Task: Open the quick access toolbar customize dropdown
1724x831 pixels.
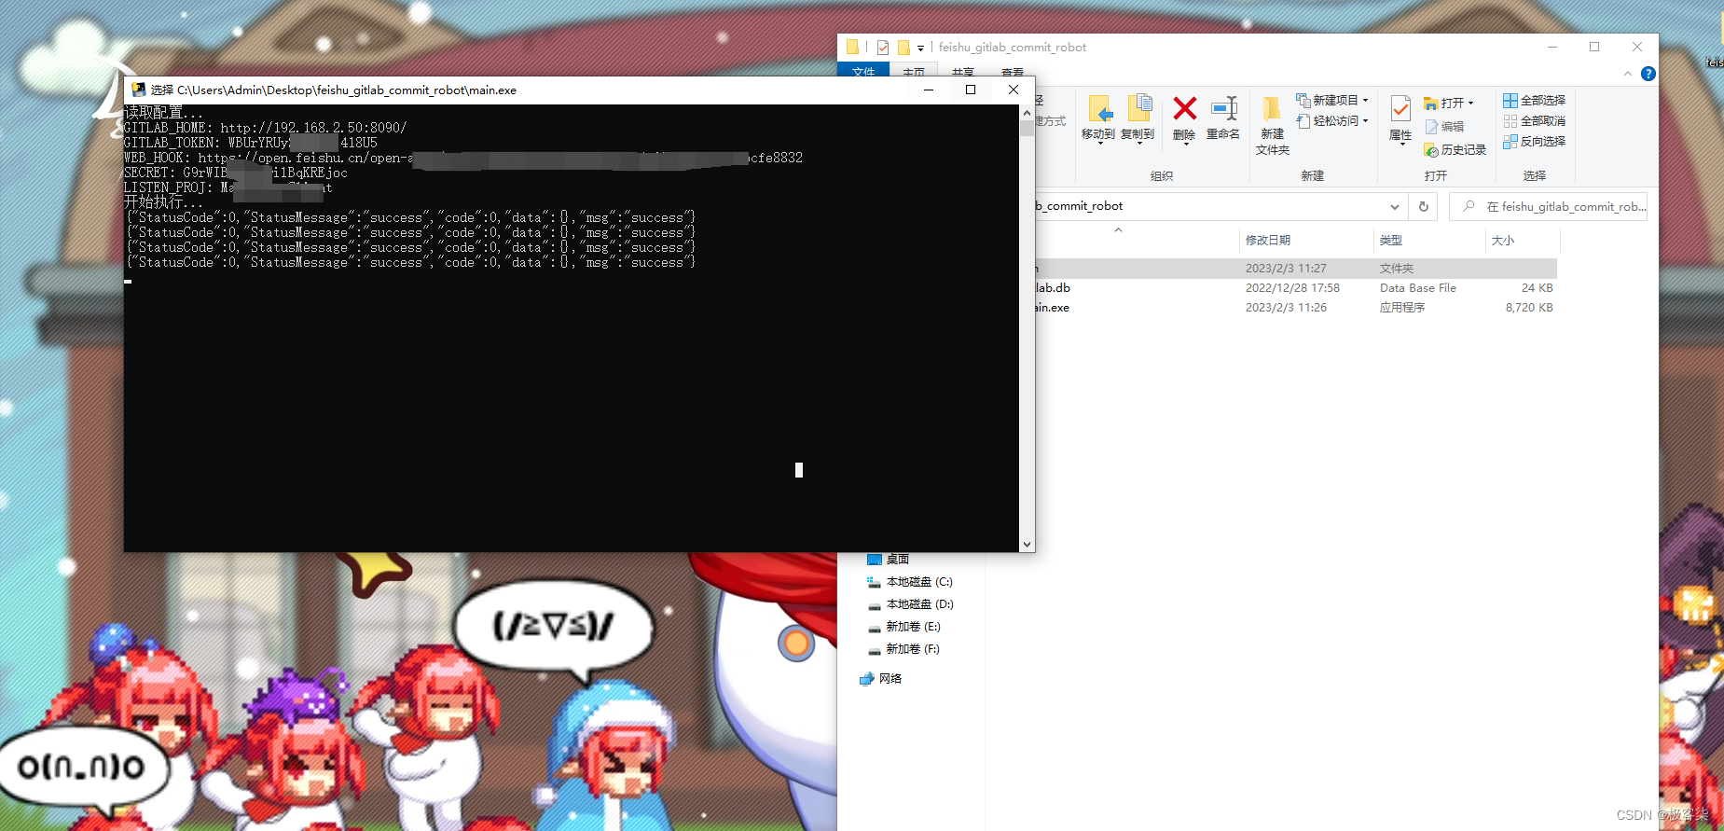Action: pyautogui.click(x=920, y=48)
